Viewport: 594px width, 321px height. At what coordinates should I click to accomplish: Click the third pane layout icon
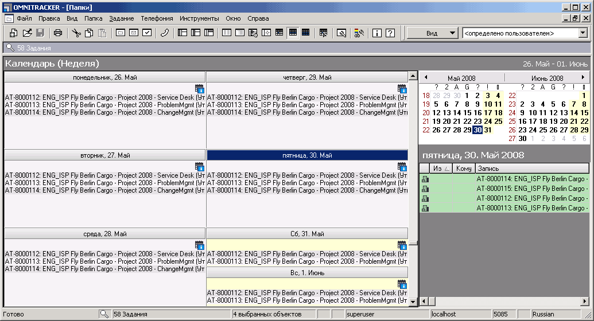coord(209,33)
